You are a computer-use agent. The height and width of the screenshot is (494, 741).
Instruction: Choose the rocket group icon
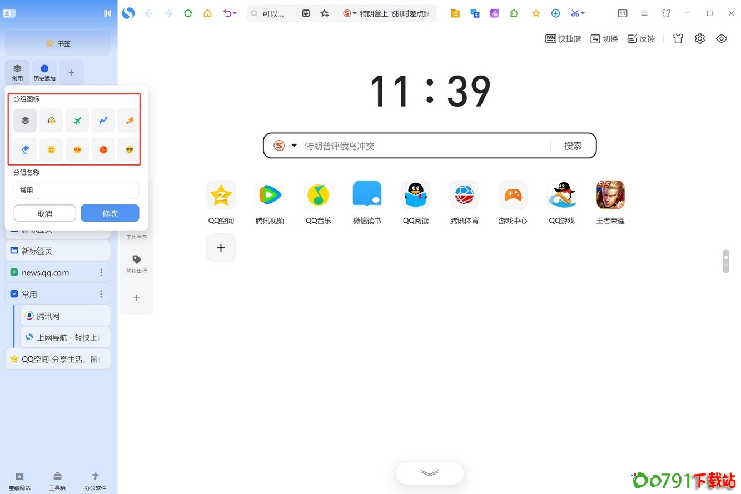point(129,120)
